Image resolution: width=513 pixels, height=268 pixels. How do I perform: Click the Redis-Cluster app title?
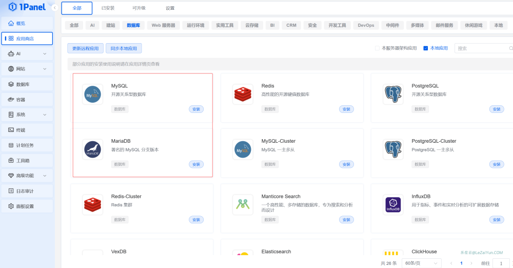point(126,196)
